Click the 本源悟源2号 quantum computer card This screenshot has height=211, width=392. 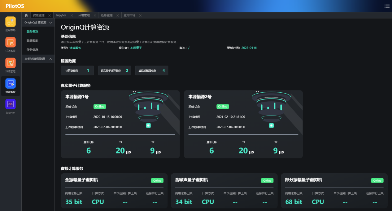tap(243, 124)
